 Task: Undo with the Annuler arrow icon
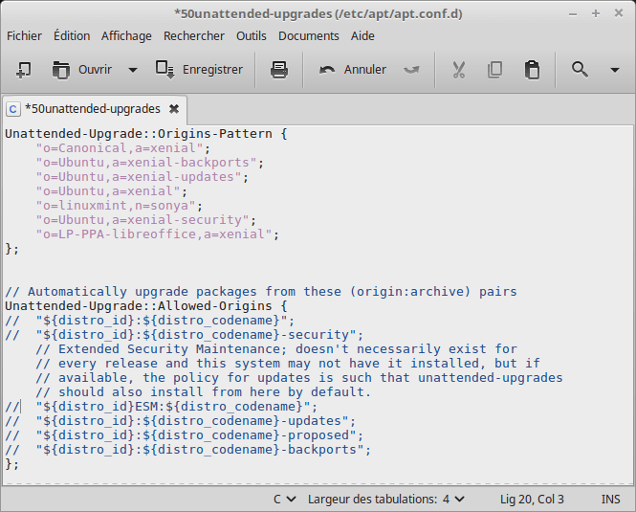pos(327,70)
